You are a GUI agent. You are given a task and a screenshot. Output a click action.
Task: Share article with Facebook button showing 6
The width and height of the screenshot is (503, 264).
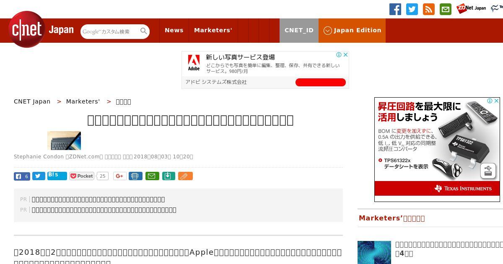[x=22, y=176]
